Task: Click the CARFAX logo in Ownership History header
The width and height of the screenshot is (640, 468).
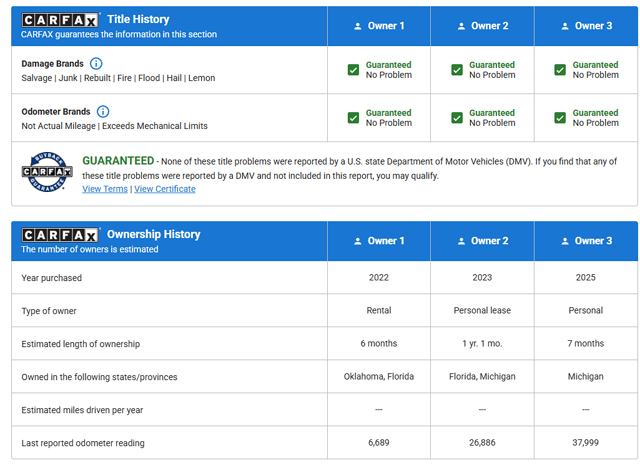Action: pyautogui.click(x=60, y=235)
